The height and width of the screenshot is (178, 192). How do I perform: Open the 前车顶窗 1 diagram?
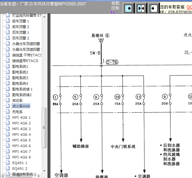click(x=20, y=21)
